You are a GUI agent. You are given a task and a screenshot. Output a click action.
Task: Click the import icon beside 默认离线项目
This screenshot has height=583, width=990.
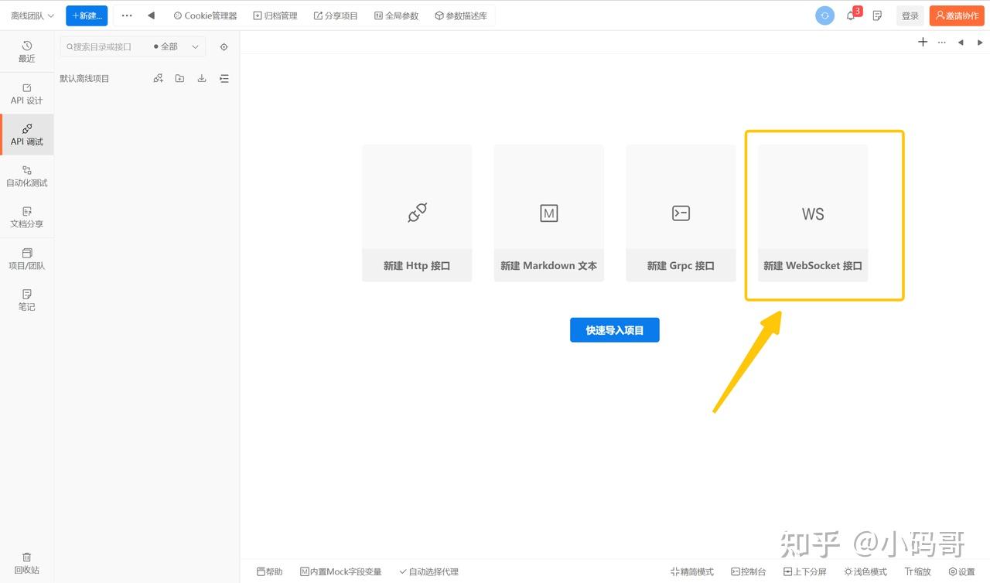202,78
